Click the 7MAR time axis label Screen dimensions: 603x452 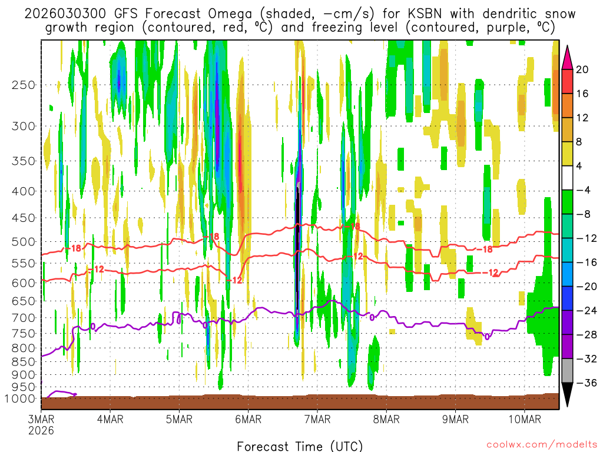[x=317, y=419]
